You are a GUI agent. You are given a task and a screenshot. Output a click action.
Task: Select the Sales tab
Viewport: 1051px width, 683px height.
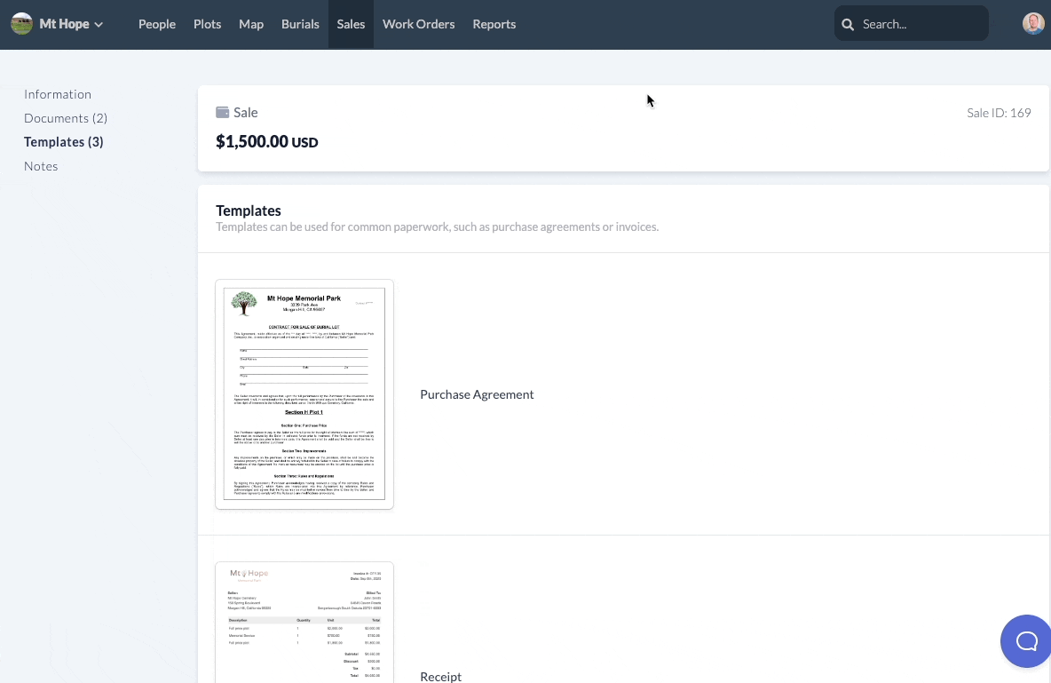click(x=351, y=24)
